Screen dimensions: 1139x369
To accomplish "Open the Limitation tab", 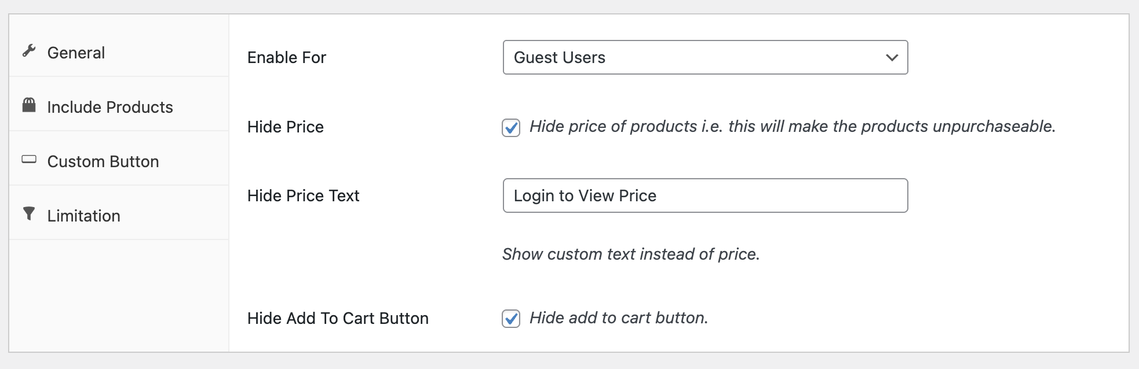I will point(83,216).
